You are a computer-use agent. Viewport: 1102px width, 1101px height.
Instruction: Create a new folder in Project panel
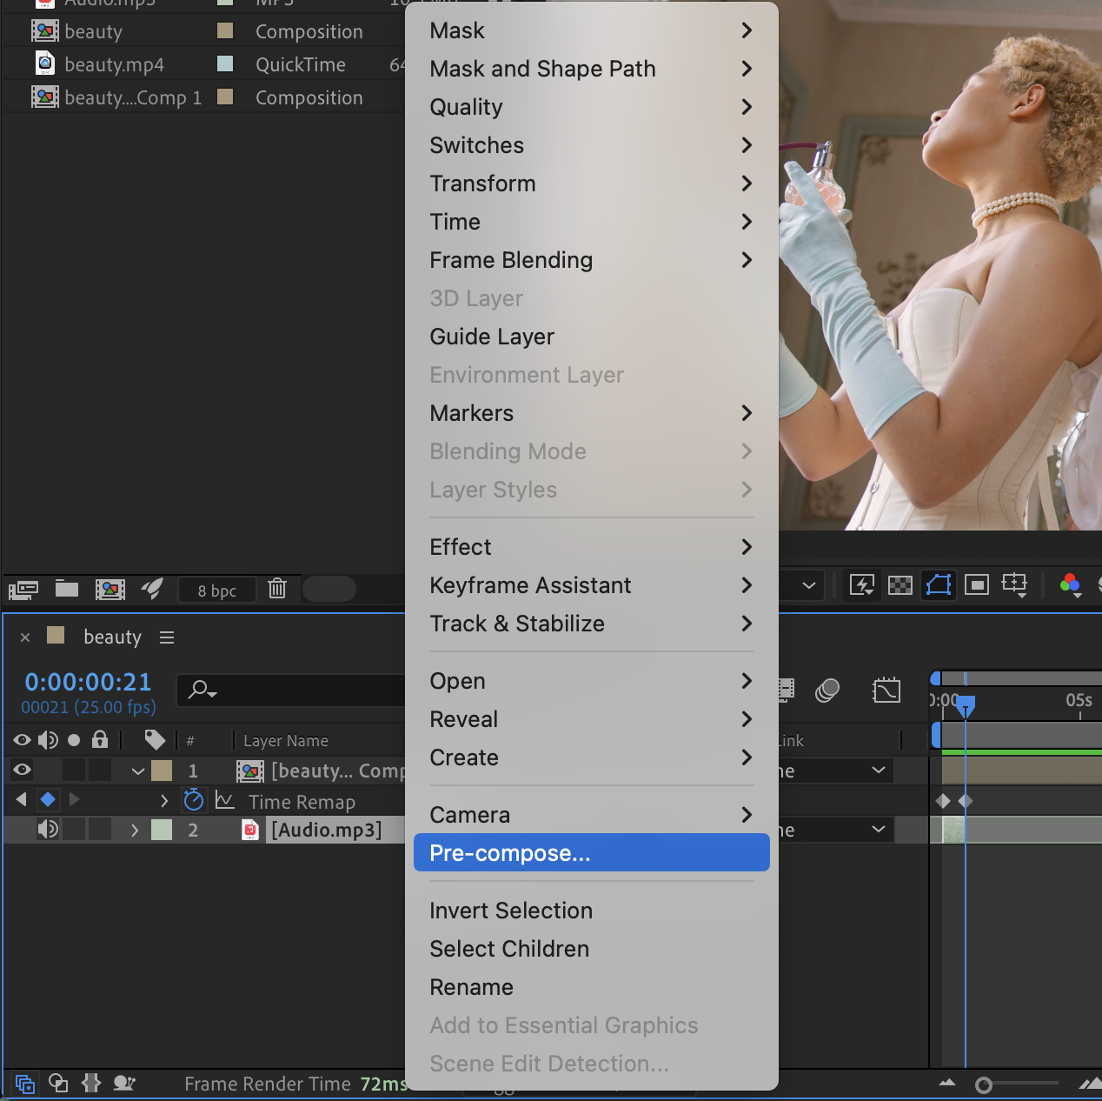[x=67, y=589]
